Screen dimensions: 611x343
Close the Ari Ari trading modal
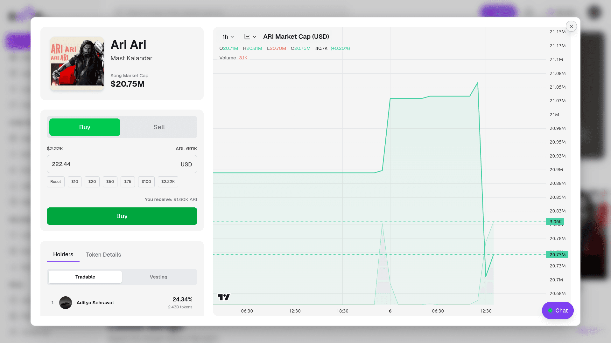pyautogui.click(x=571, y=26)
